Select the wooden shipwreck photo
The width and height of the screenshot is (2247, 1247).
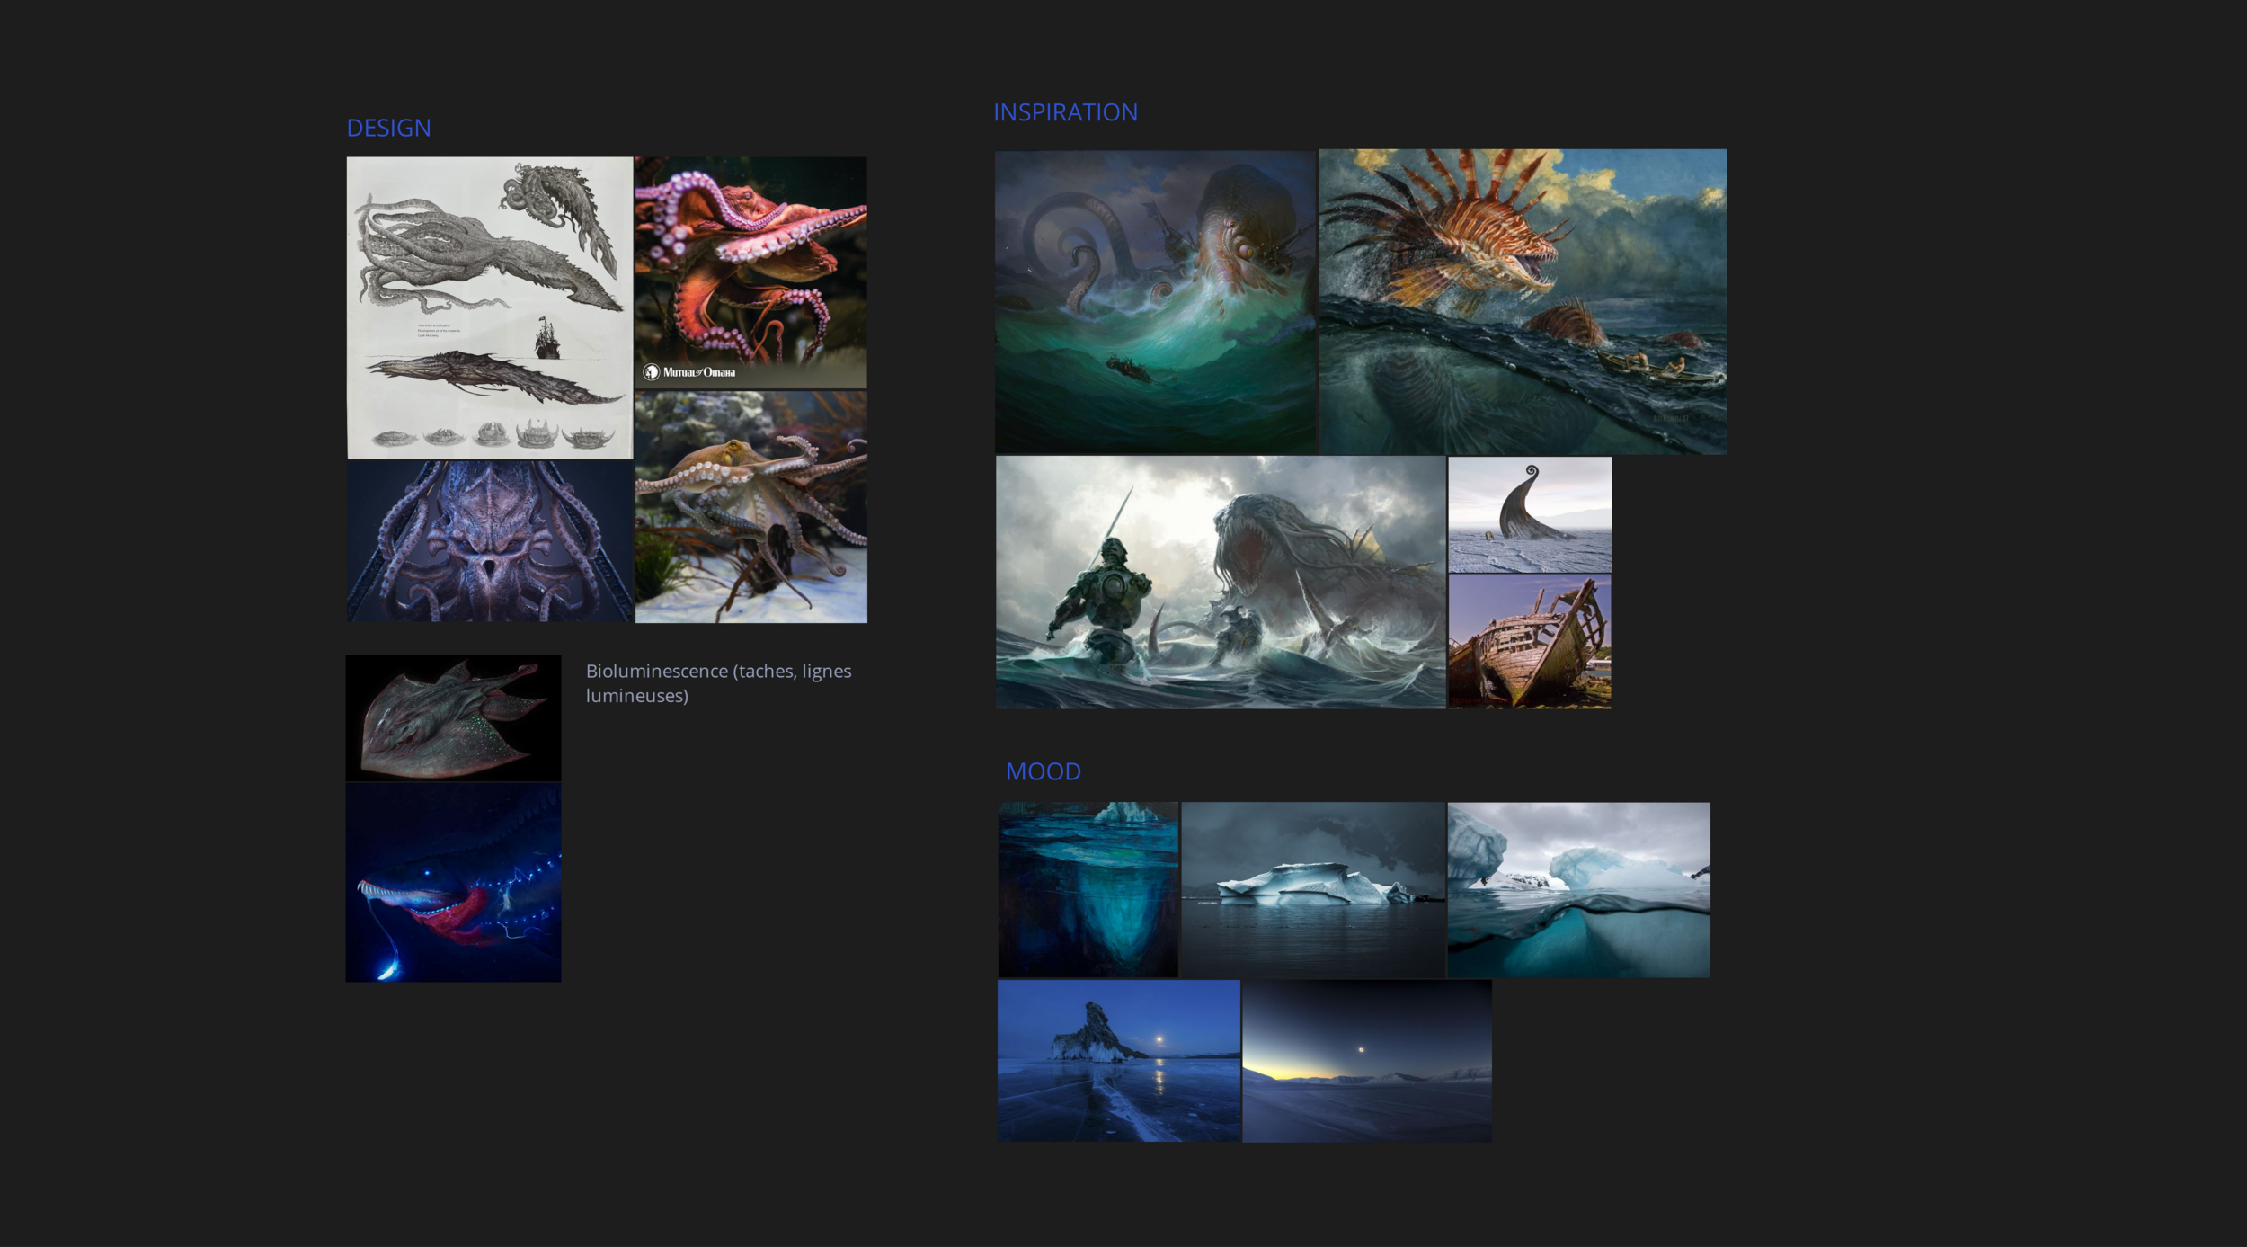1529,642
